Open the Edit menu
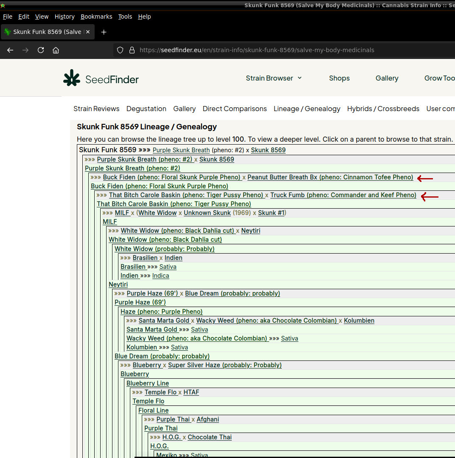455x458 pixels. pyautogui.click(x=24, y=17)
